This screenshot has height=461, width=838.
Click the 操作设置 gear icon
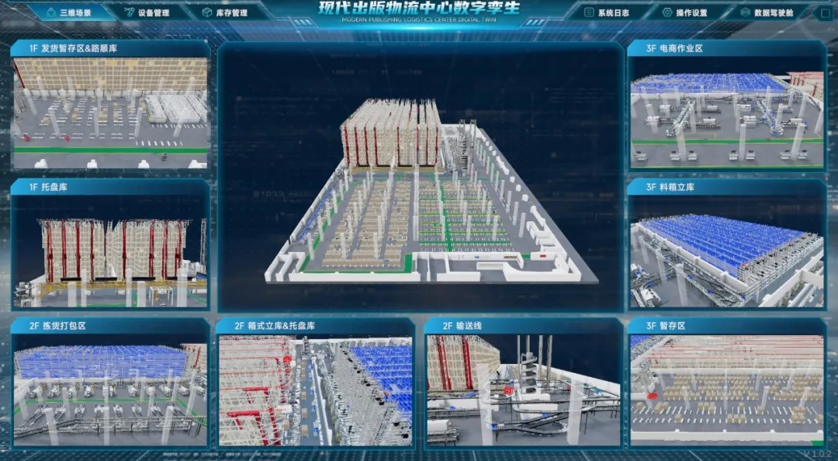coord(667,12)
